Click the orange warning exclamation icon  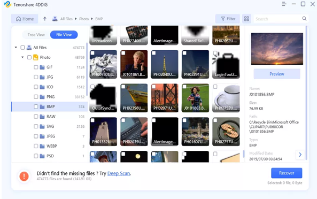[24, 176]
